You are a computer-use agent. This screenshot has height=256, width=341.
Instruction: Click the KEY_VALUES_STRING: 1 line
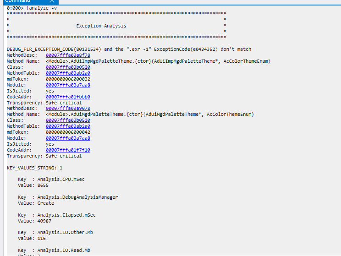pos(34,168)
